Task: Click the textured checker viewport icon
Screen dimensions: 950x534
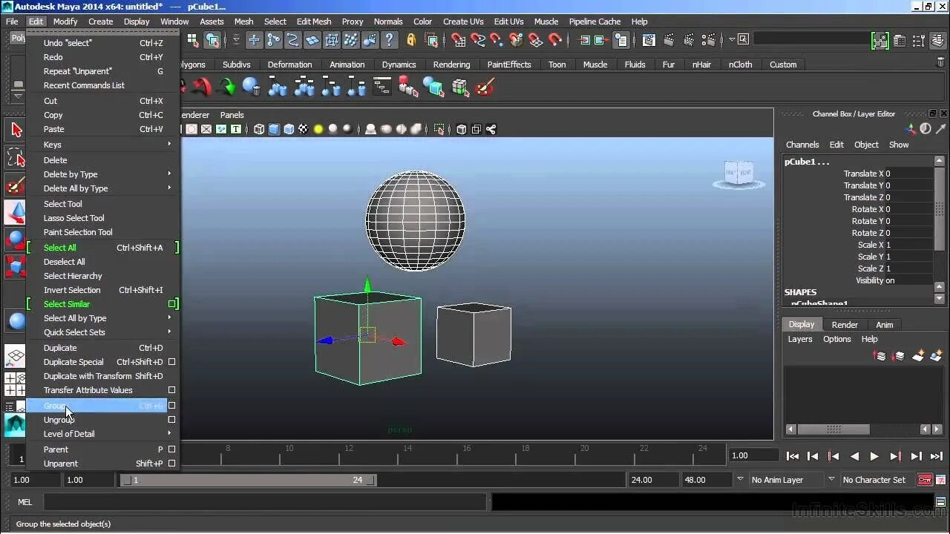Action: (x=303, y=129)
